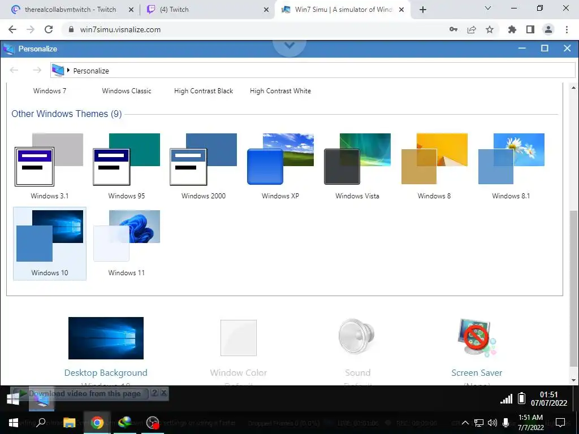The image size is (579, 434).
Task: Click scroll up arrow in Personalize
Action: pos(573,88)
